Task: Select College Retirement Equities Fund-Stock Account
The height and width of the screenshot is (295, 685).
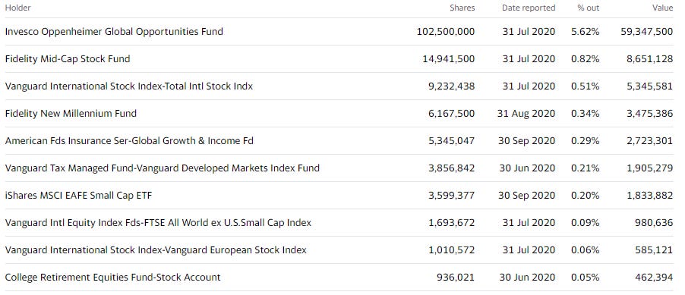Action: click(112, 277)
